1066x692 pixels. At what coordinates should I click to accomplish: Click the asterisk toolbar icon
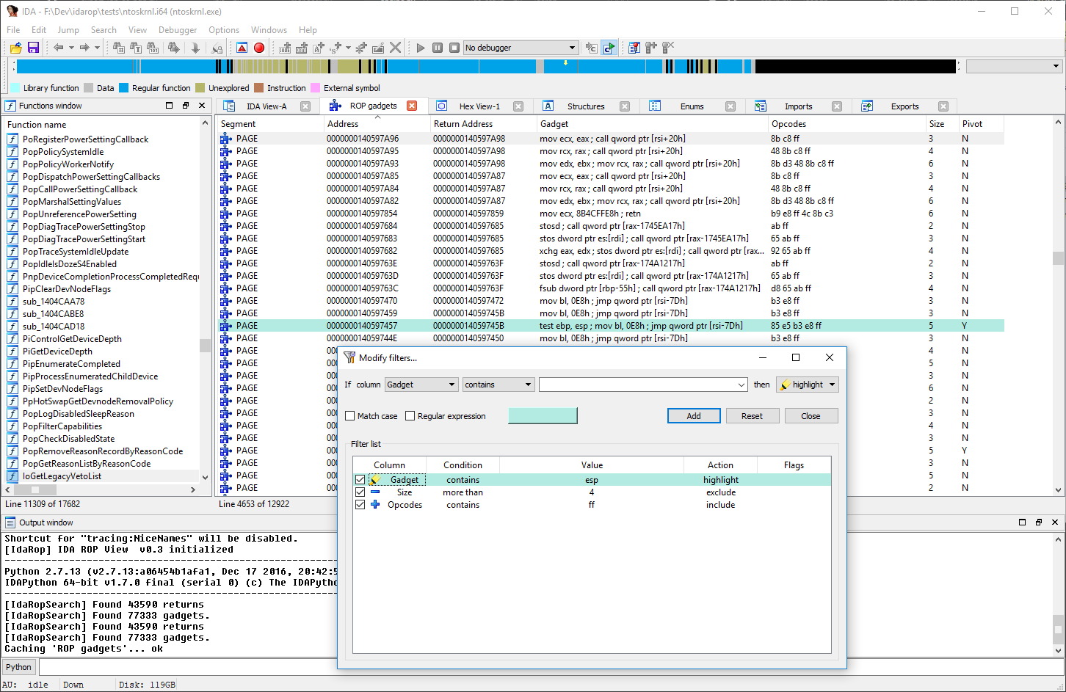[x=361, y=48]
